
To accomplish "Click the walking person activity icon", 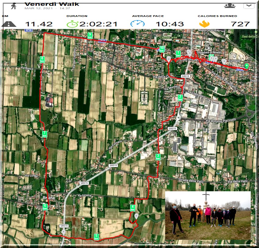I will [x=13, y=6].
